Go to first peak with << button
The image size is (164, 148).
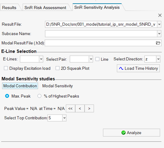71,108
